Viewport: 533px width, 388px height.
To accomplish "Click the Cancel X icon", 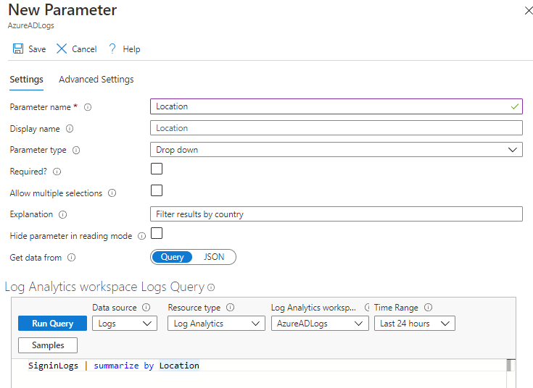I will 62,48.
